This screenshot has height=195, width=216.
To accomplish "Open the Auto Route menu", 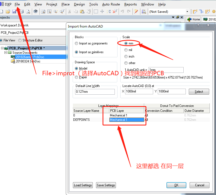I will [x=111, y=4].
